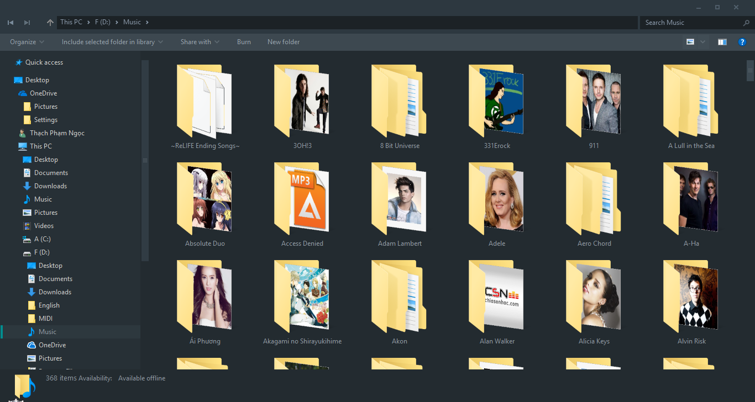Go up one folder level arrow

click(x=50, y=23)
